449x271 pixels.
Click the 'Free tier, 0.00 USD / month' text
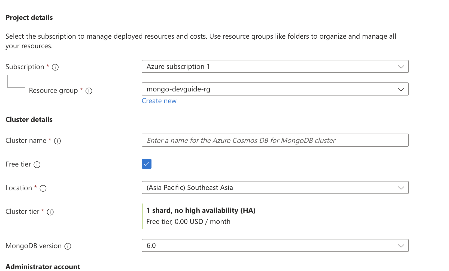pyautogui.click(x=189, y=222)
